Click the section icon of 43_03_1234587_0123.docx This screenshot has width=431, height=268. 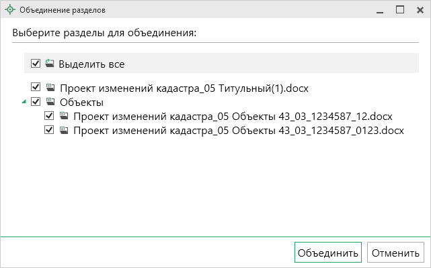click(x=63, y=130)
